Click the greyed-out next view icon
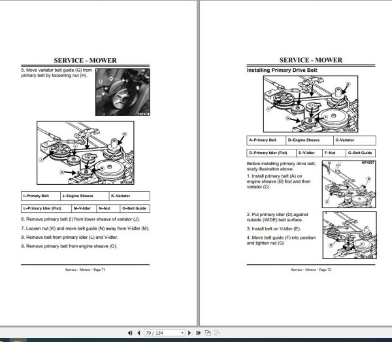 (x=217, y=333)
